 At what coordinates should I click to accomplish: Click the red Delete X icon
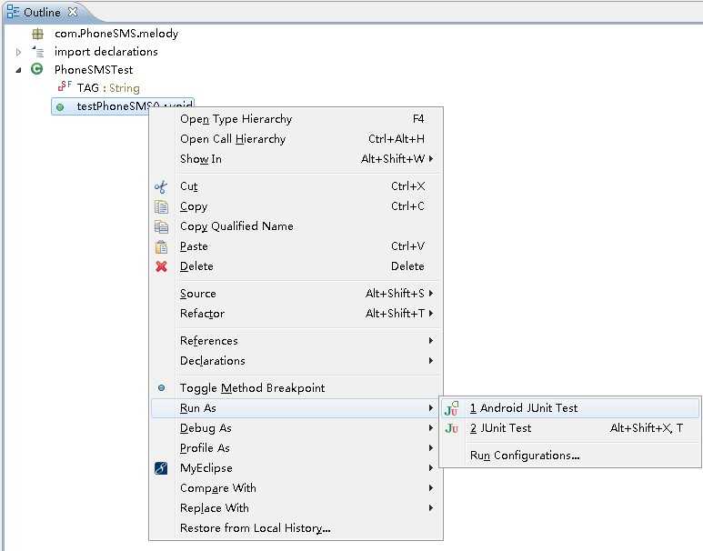(x=161, y=266)
